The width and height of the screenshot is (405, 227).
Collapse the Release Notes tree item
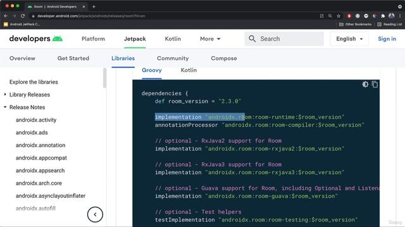27,107
